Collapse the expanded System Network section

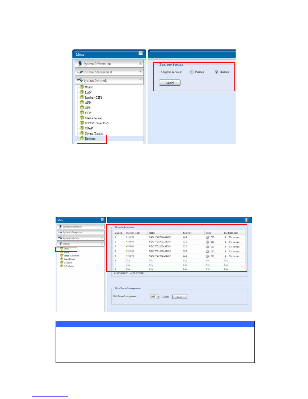140,80
